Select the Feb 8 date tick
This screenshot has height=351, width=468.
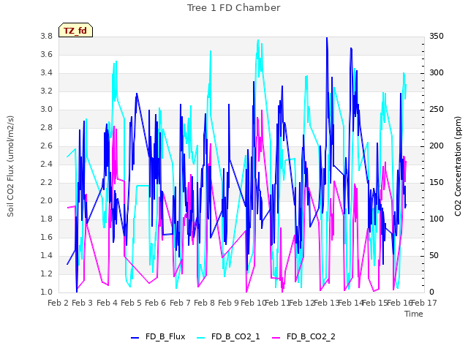click(x=204, y=303)
